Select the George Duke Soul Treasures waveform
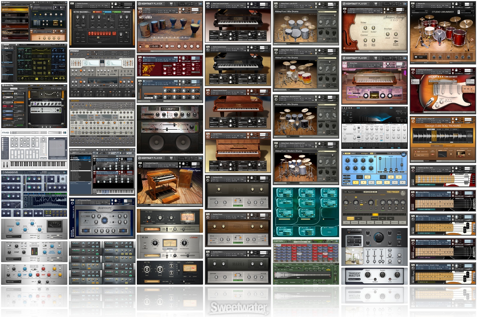This screenshot has height=317, width=477. (x=440, y=136)
